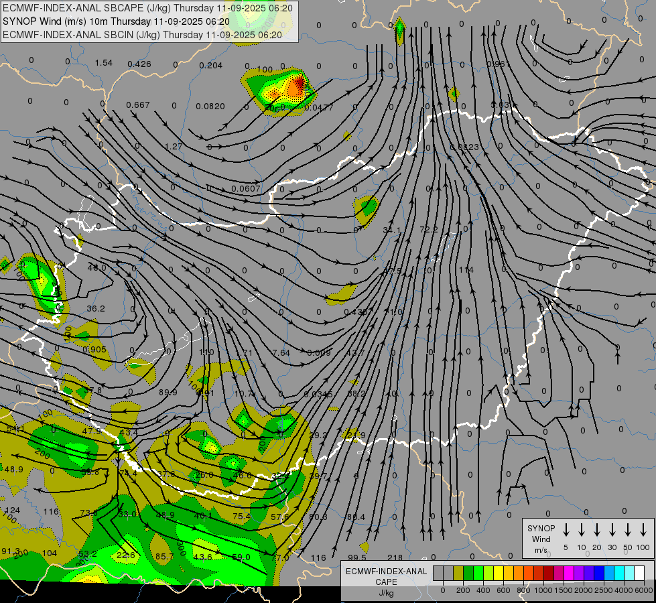The width and height of the screenshot is (656, 603).
Task: Click the map value 89.9
Action: click(x=168, y=393)
